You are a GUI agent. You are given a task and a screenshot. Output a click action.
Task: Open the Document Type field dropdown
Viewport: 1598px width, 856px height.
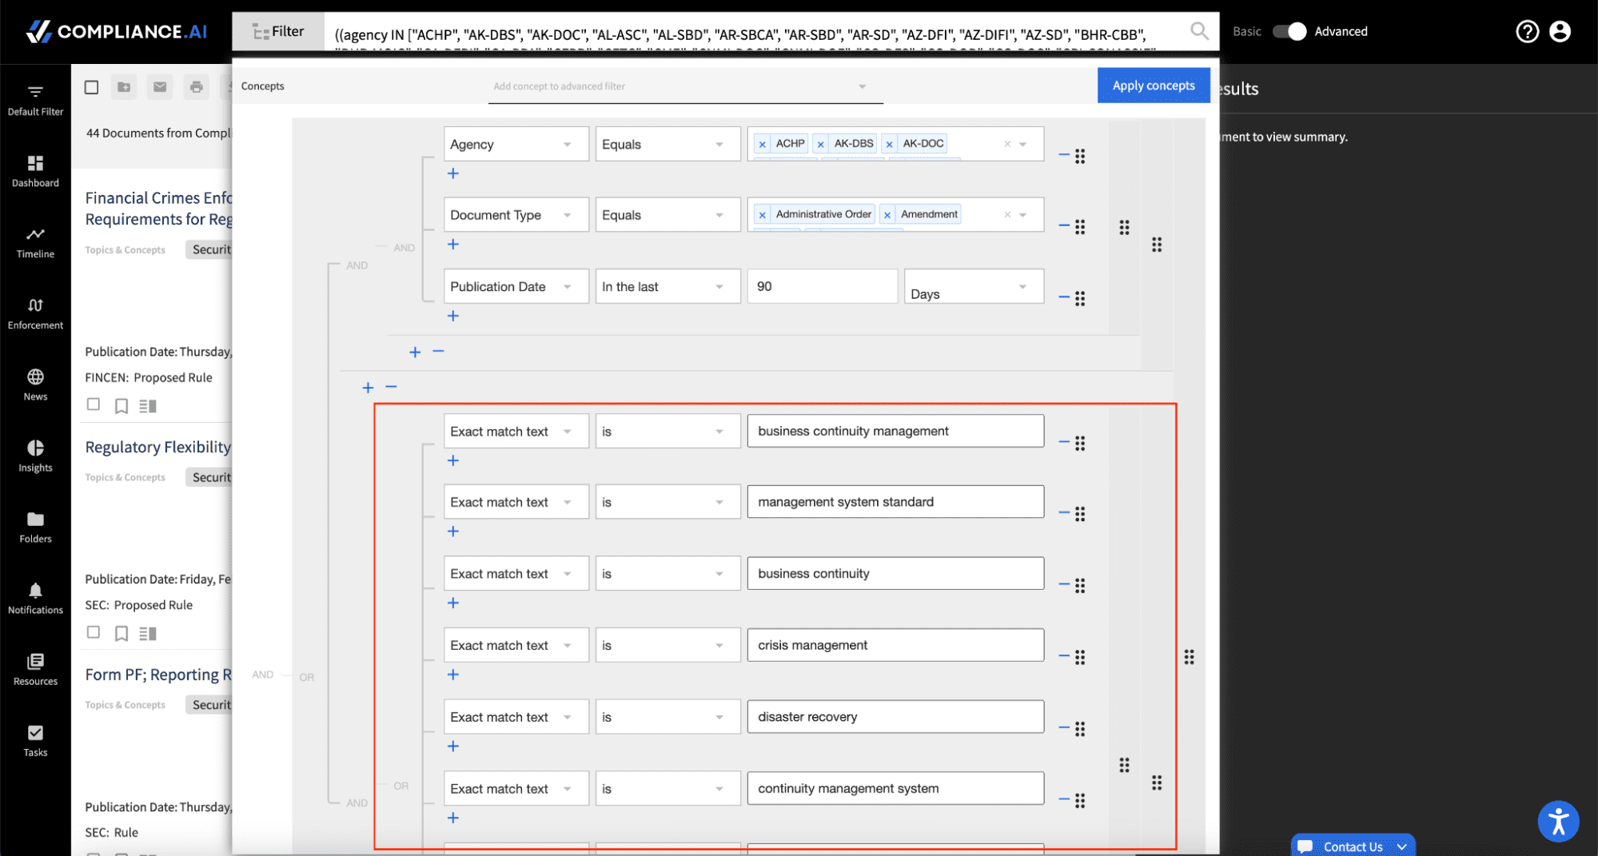(x=516, y=215)
